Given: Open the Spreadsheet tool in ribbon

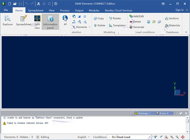Looking at the screenshot, I should point(24,21).
